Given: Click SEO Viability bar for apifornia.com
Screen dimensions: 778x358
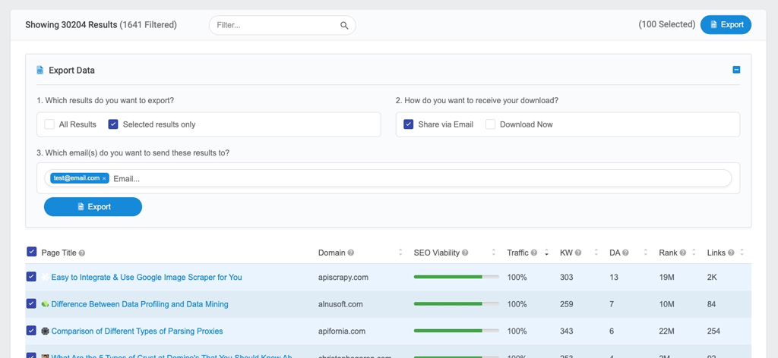Looking at the screenshot, I should 457,330.
